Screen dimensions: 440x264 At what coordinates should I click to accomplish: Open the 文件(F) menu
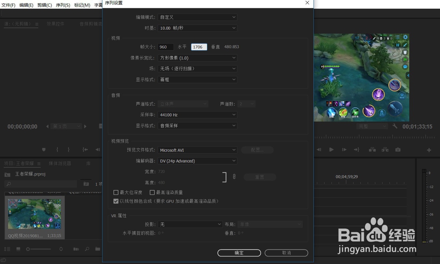coord(8,5)
